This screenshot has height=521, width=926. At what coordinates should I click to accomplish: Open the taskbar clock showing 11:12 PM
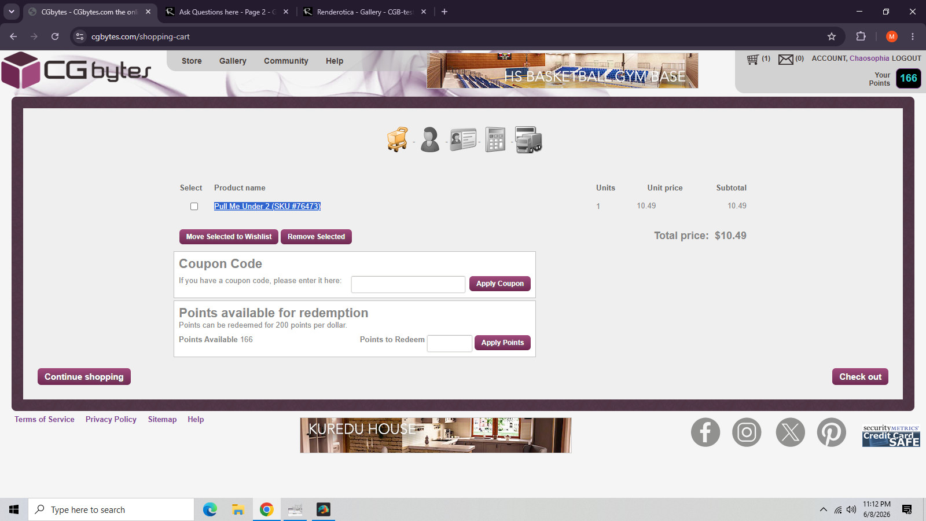coord(877,509)
